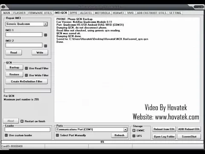Image resolution: width=205 pixels, height=154 pixels.
Task: Open the FIRMWARE UTILS tab
Action: point(40,13)
